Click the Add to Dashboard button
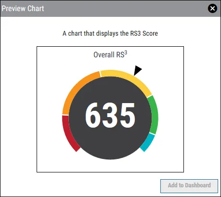The width and height of the screenshot is (221, 197). (189, 186)
